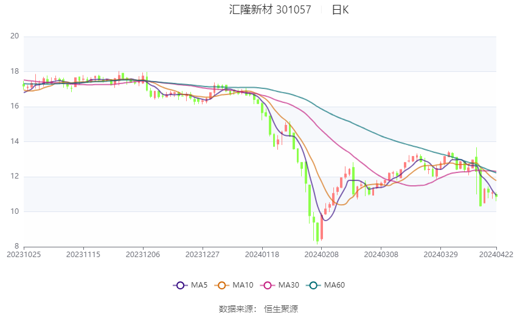The width and height of the screenshot is (517, 315).
Task: Select the 20240308 date axis label
Action: 381,255
